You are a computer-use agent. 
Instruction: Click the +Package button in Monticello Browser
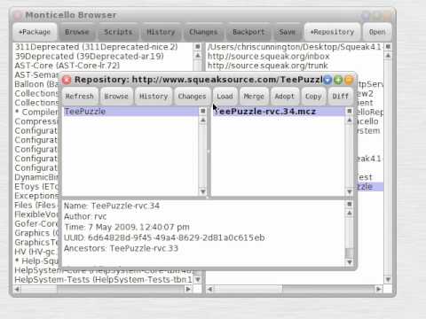tap(35, 32)
